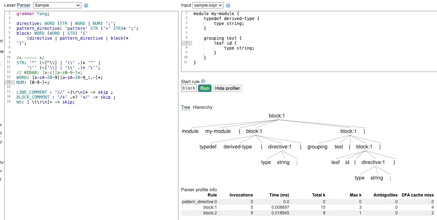
Task: Open the Sample grammar dropdown
Action: pyautogui.click(x=57, y=5)
